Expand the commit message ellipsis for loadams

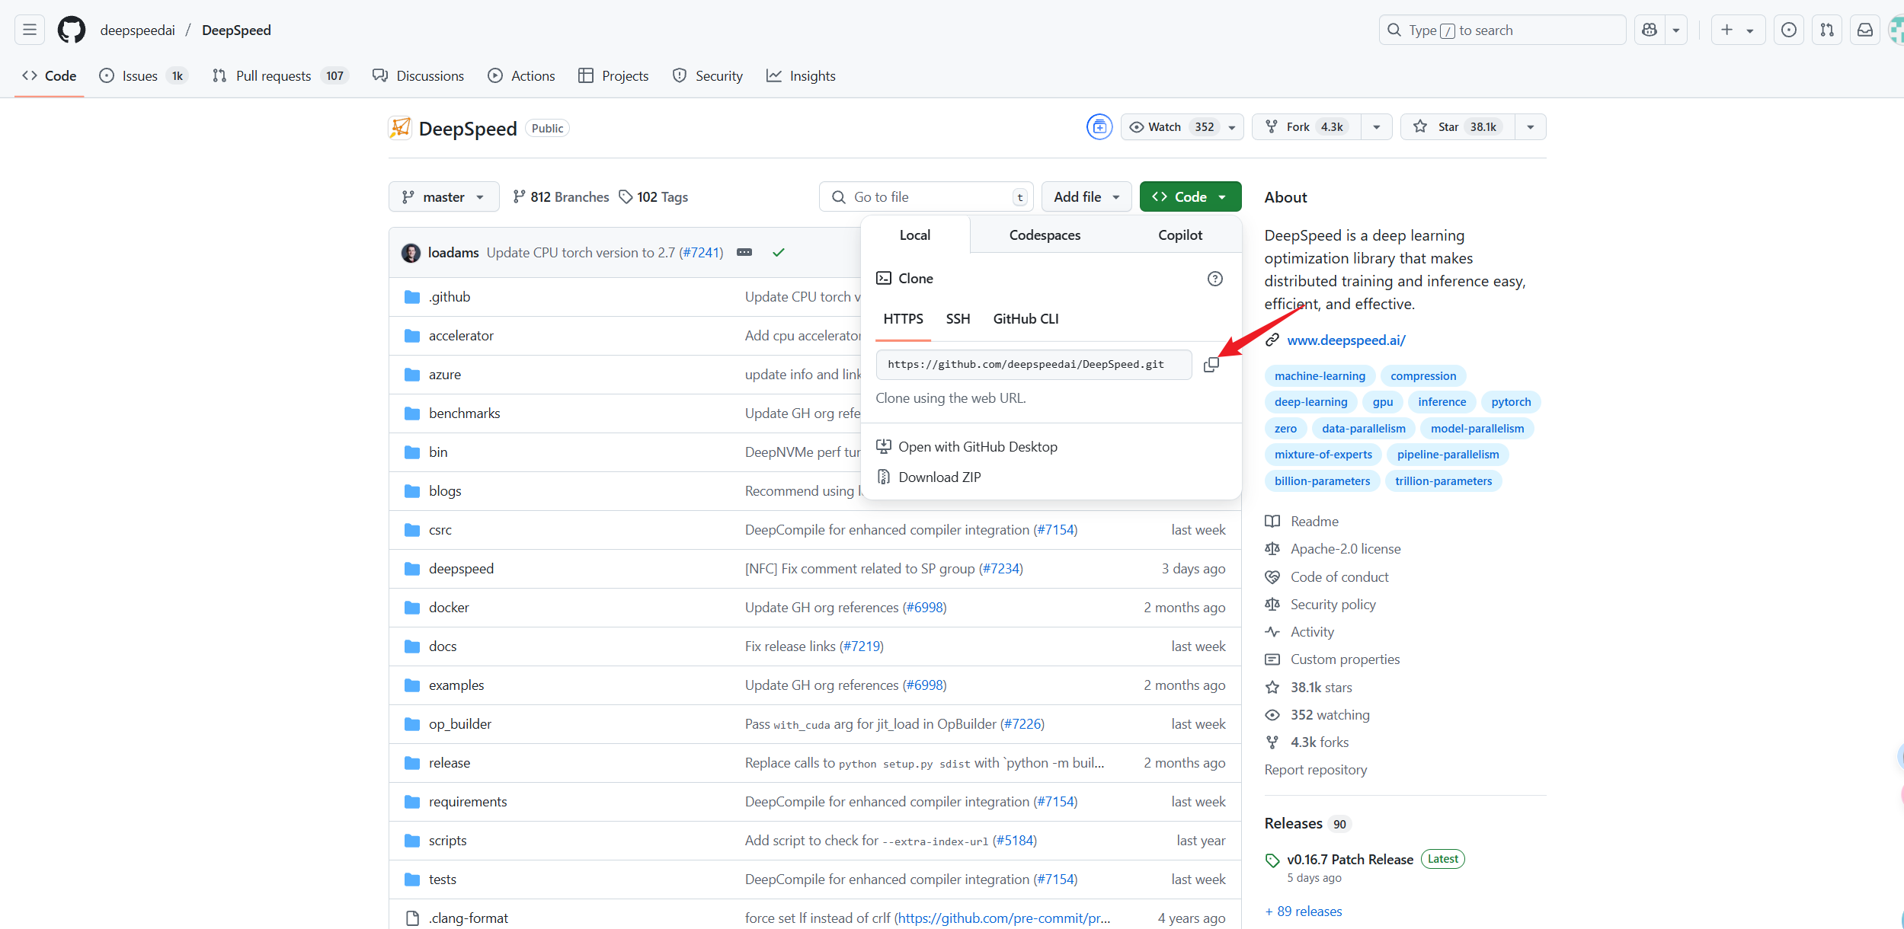744,252
